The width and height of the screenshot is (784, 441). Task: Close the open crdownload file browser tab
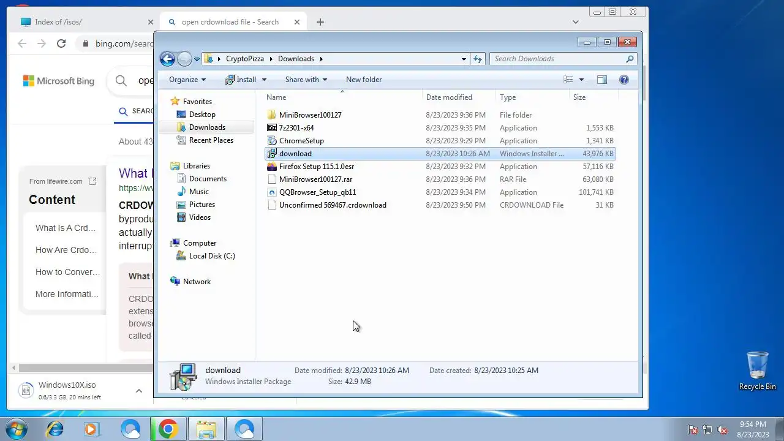tap(297, 22)
